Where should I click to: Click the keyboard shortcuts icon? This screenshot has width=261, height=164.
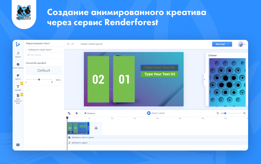(18, 145)
